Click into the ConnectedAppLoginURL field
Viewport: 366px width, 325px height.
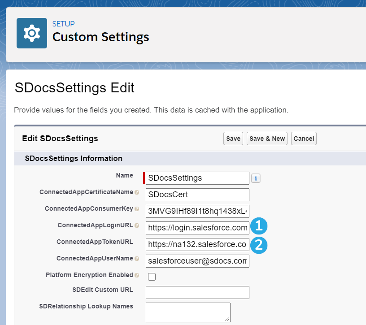point(197,228)
